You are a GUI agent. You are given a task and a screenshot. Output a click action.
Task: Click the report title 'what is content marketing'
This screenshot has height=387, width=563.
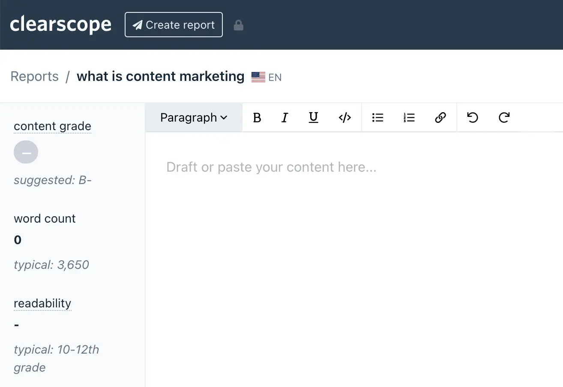(160, 77)
